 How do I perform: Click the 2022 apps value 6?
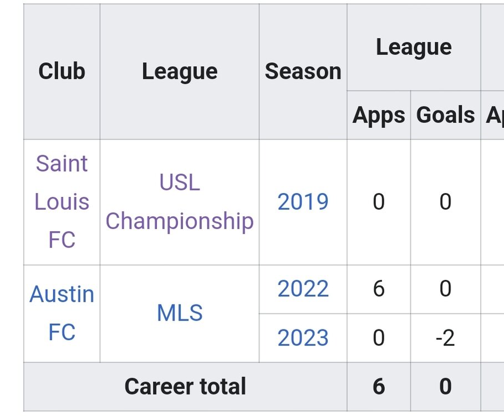[x=379, y=289]
